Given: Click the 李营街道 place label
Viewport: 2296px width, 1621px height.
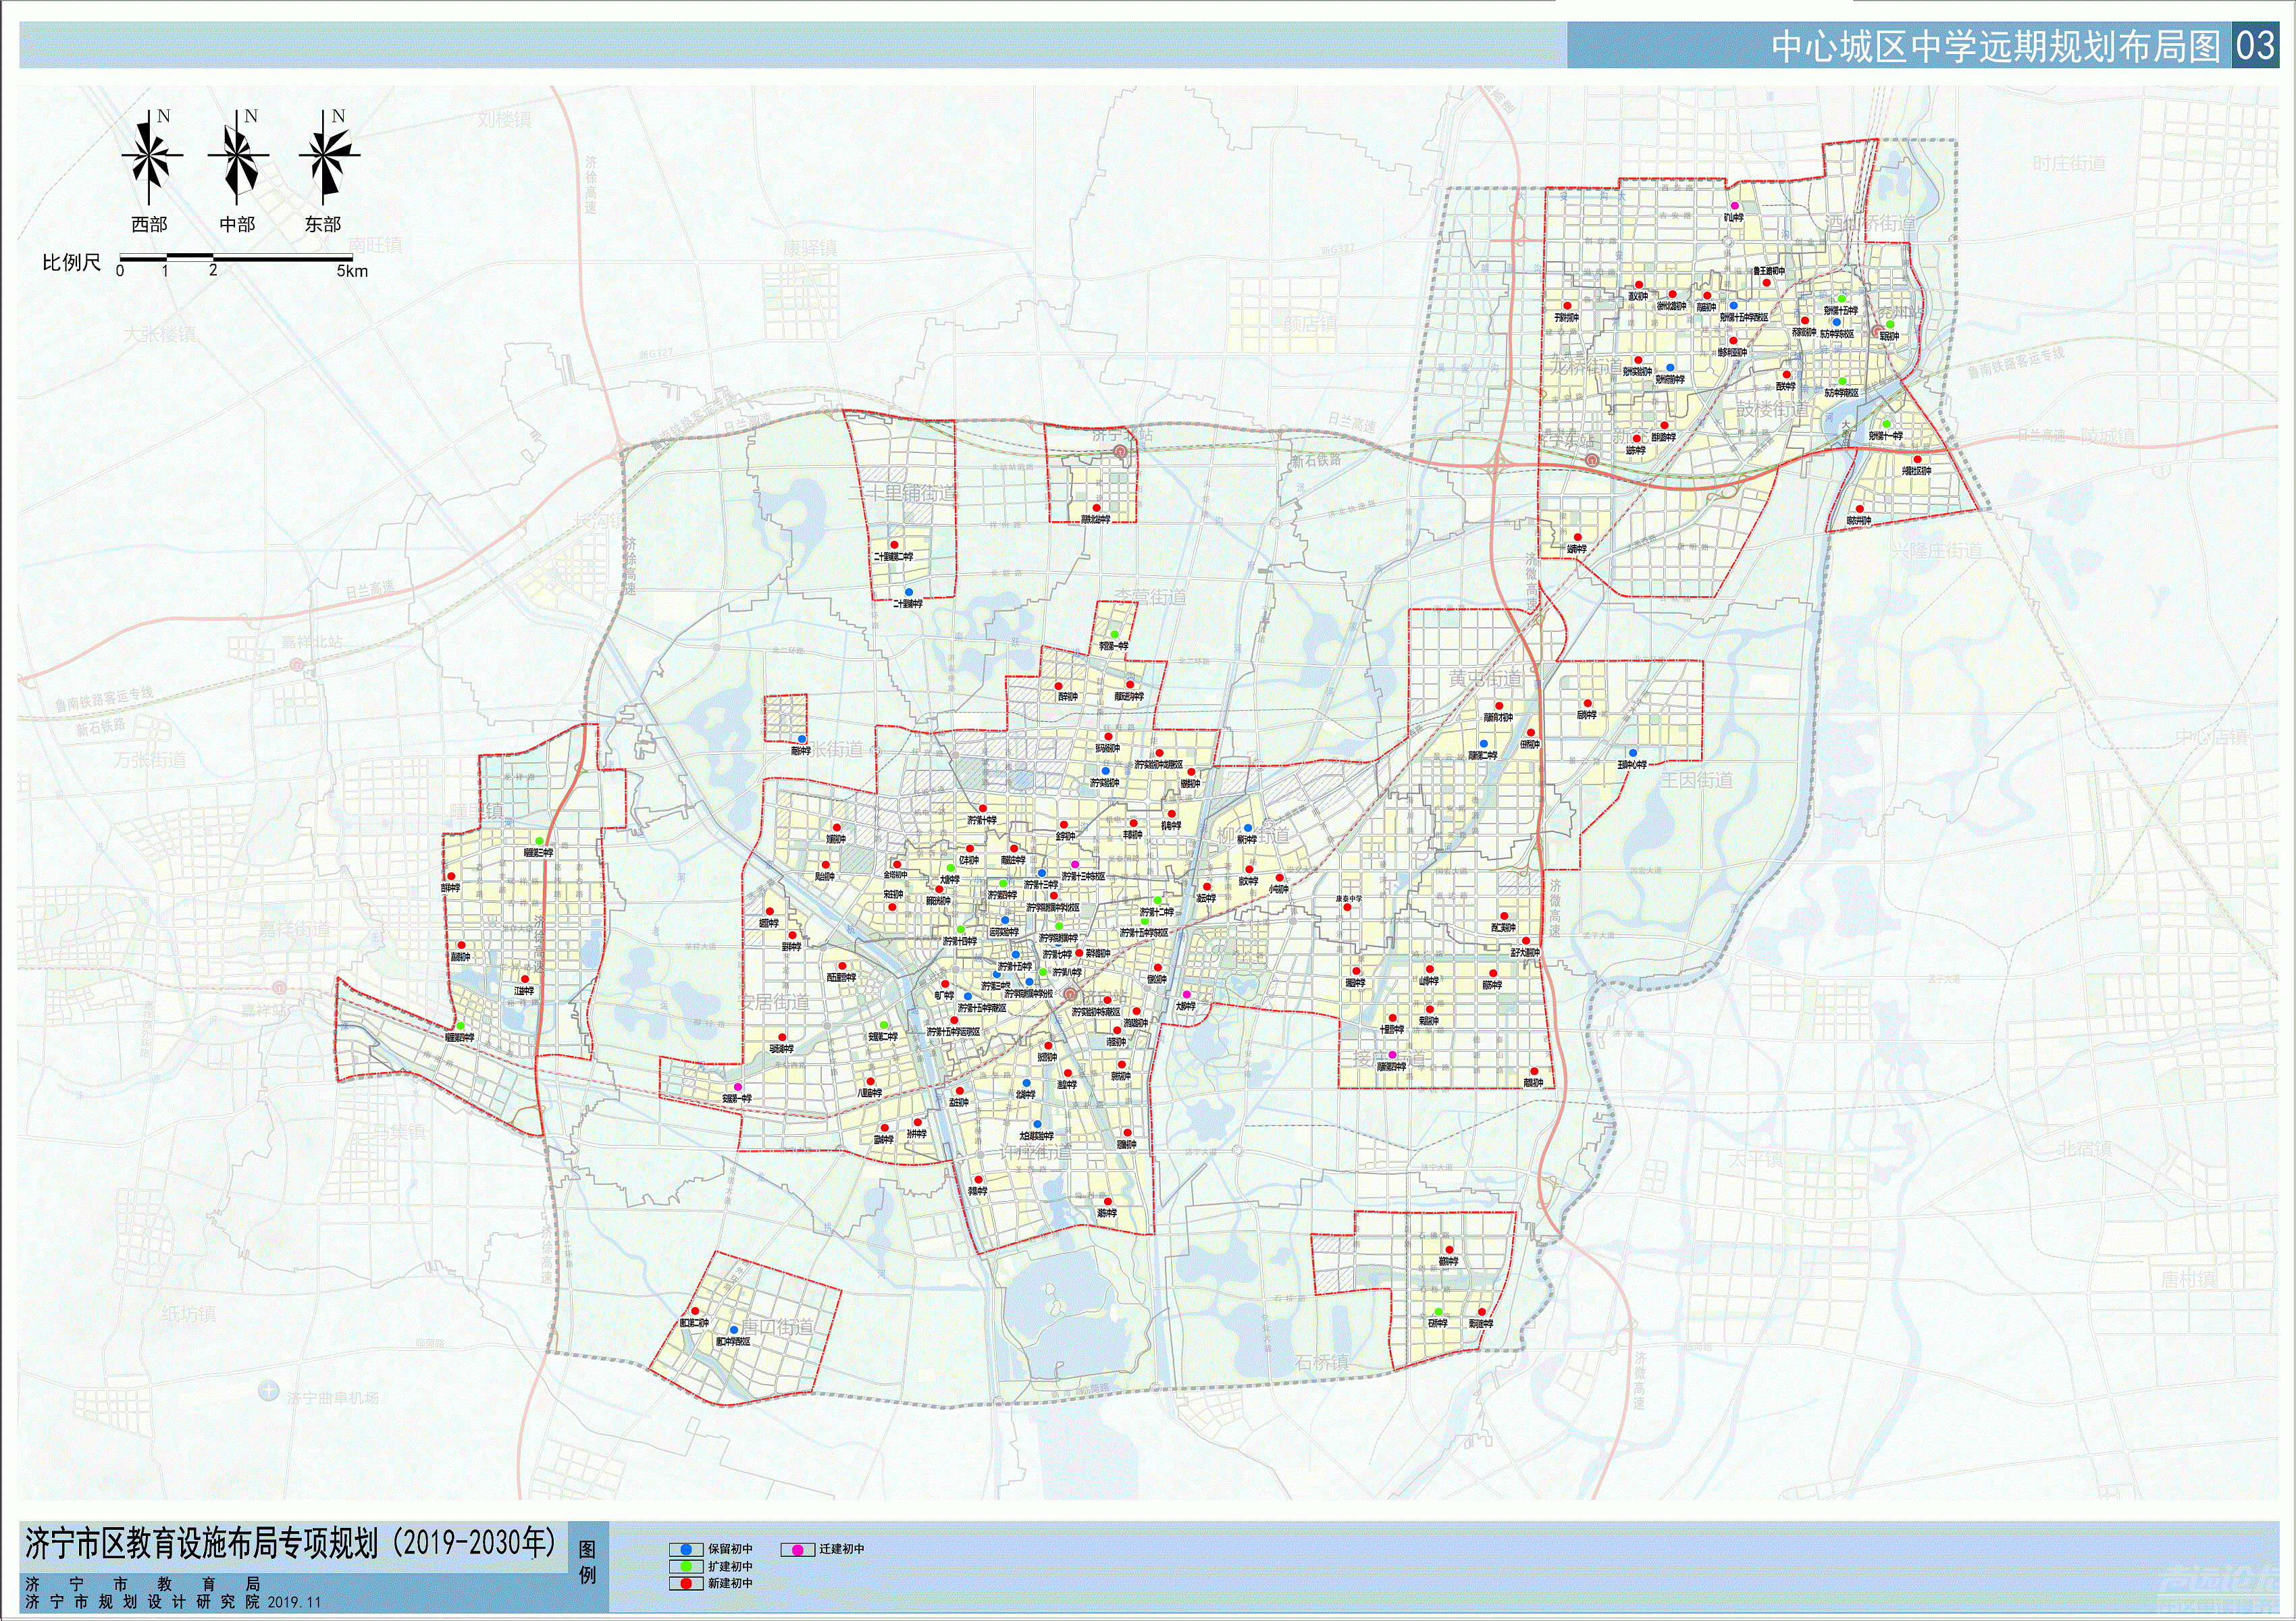Looking at the screenshot, I should (x=1150, y=597).
